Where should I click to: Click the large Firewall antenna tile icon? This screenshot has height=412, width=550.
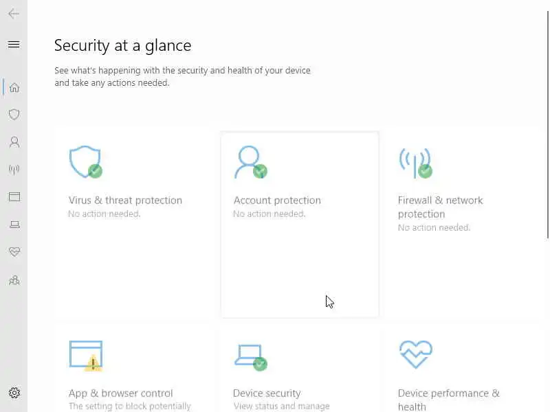[x=415, y=162]
